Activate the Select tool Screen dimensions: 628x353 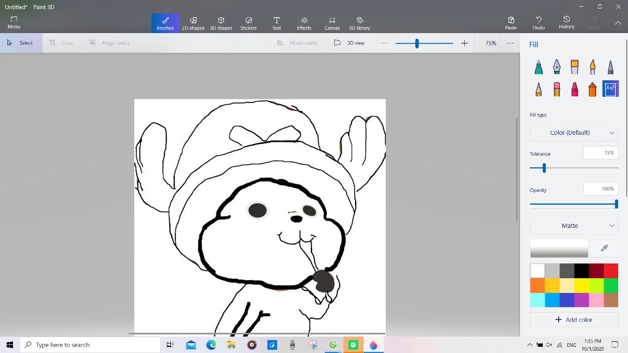point(21,43)
